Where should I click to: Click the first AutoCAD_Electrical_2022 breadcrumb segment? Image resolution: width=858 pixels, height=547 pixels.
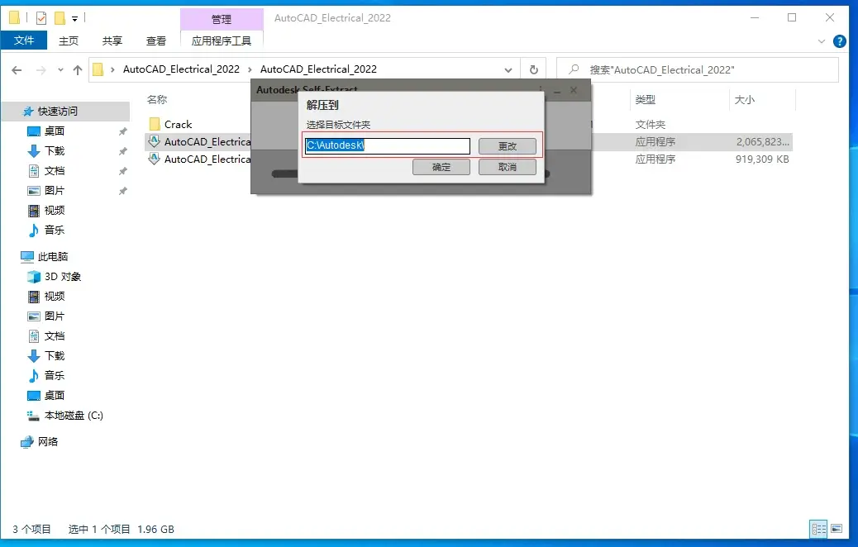[x=181, y=69]
